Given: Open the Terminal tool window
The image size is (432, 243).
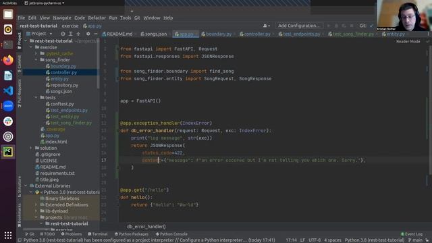Looking at the screenshot, I should (x=98, y=234).
